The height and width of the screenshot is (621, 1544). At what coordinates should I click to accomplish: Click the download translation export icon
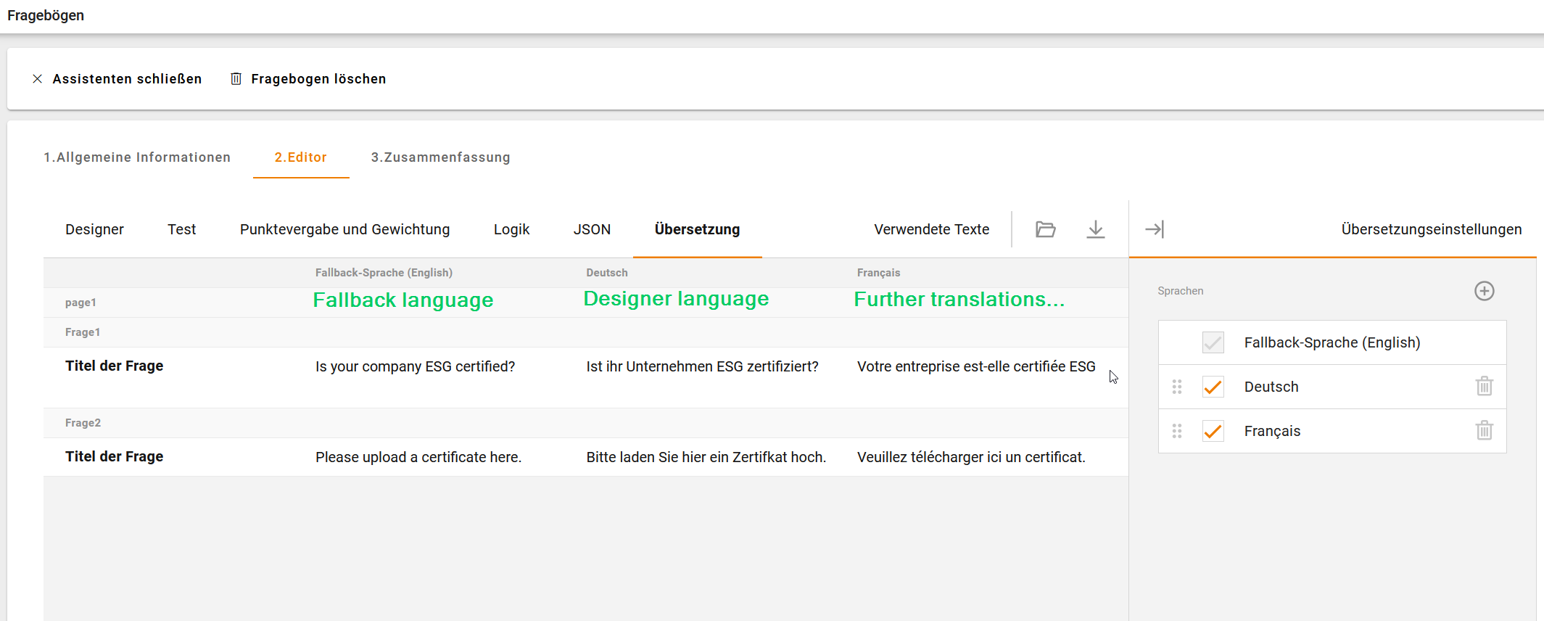coord(1095,229)
